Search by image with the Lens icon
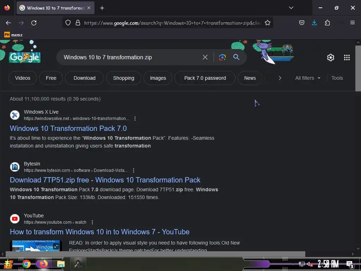 click(222, 57)
